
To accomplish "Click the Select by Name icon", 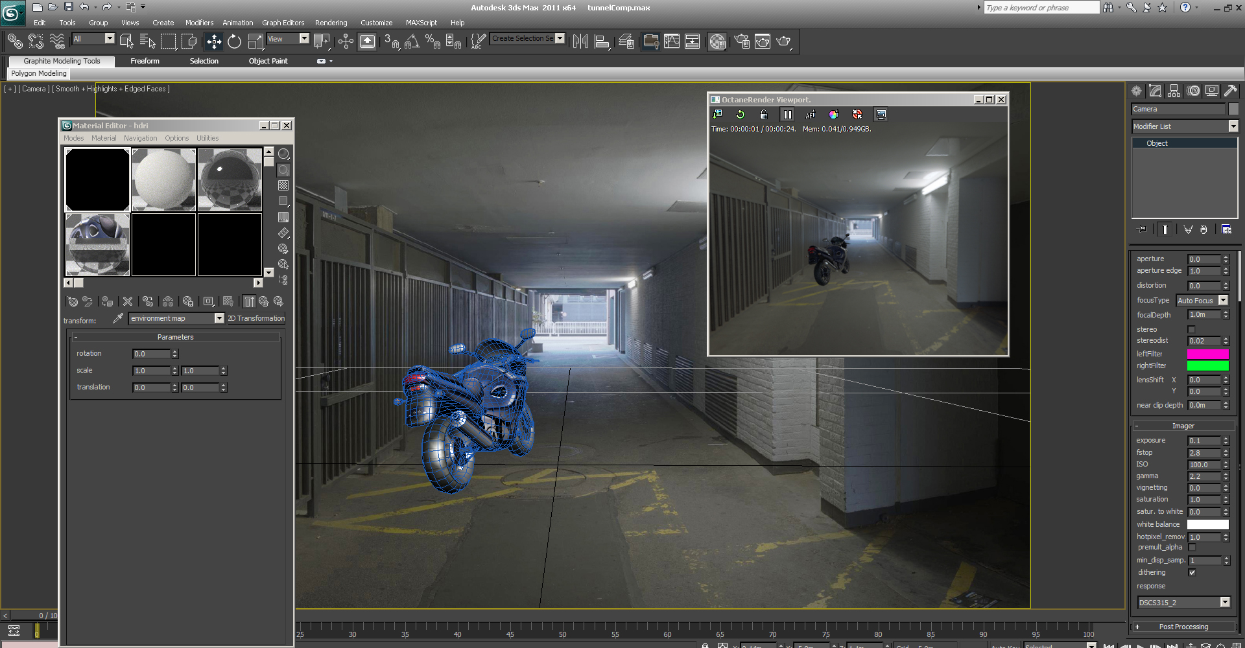I will pyautogui.click(x=148, y=41).
